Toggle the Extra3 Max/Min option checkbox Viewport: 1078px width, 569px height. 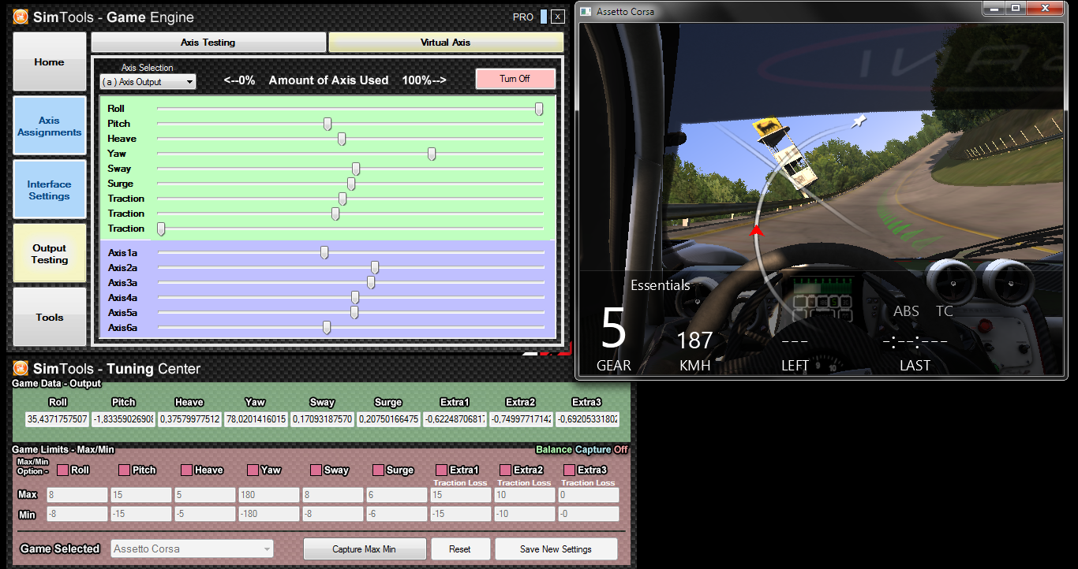pos(569,470)
